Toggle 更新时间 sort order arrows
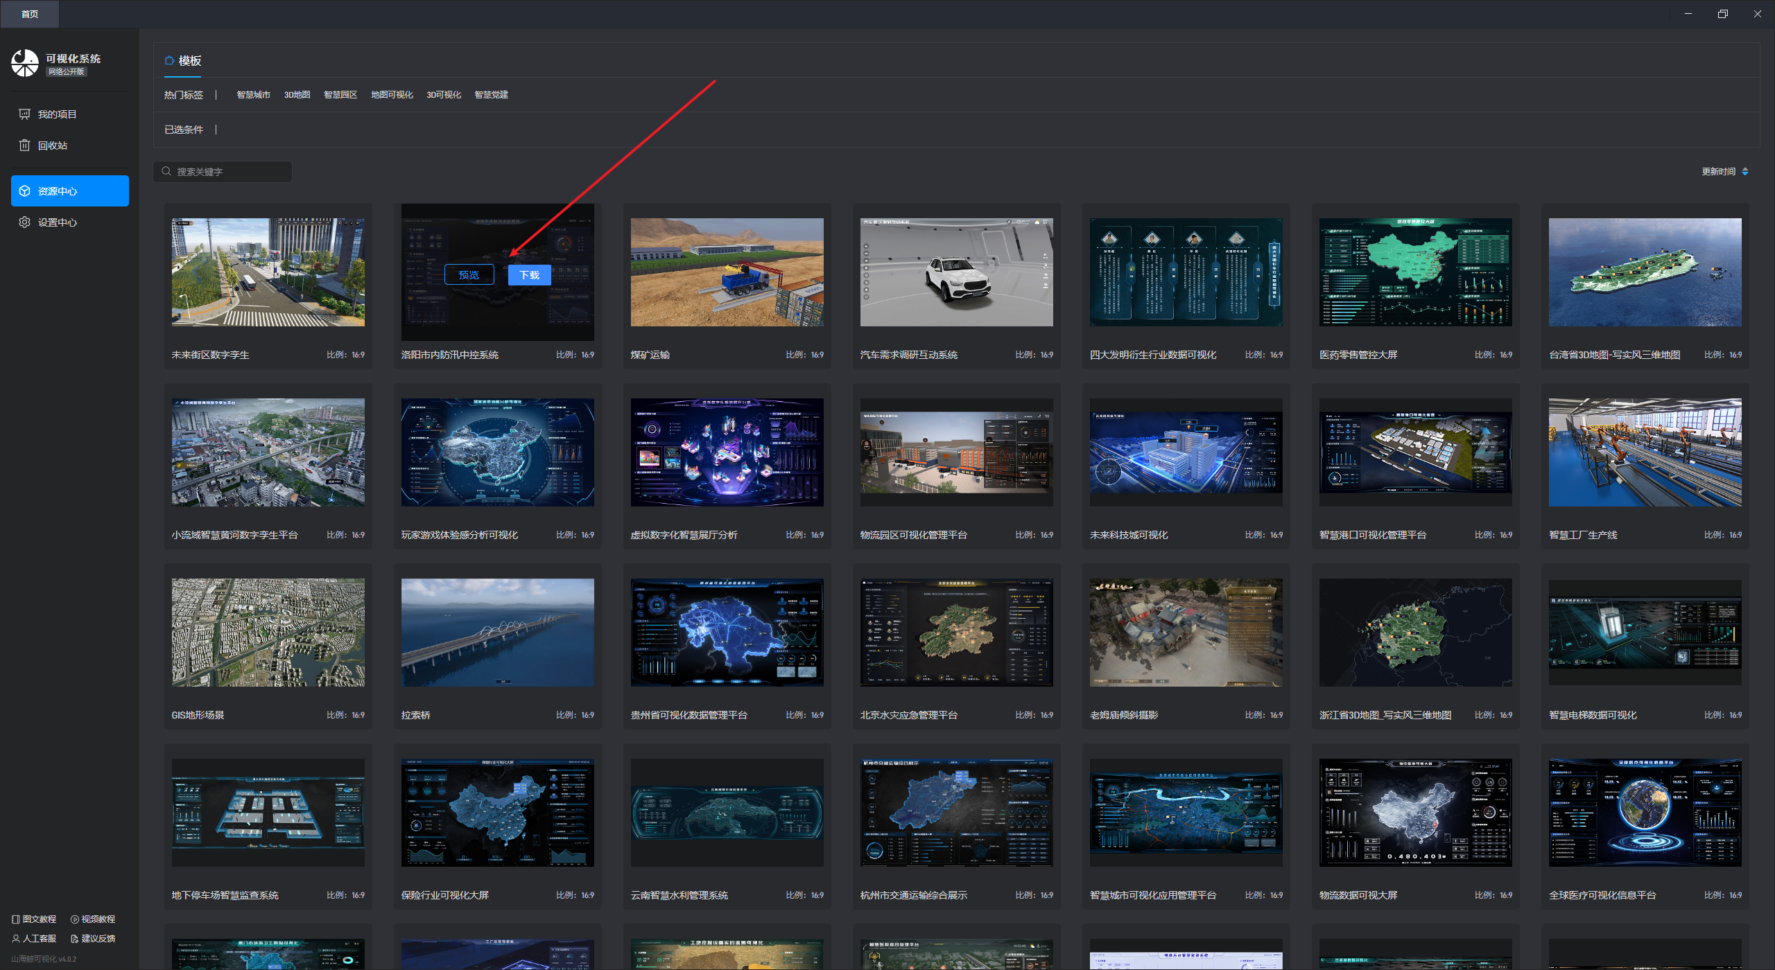Screen dimensions: 1775x970 pyautogui.click(x=1745, y=172)
